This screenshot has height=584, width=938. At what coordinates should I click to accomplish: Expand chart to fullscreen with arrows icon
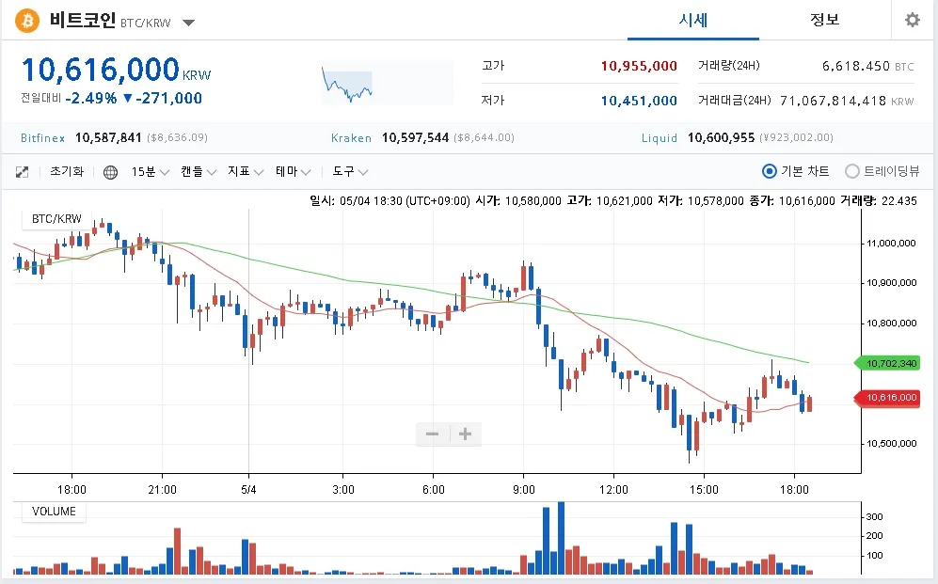coord(23,172)
